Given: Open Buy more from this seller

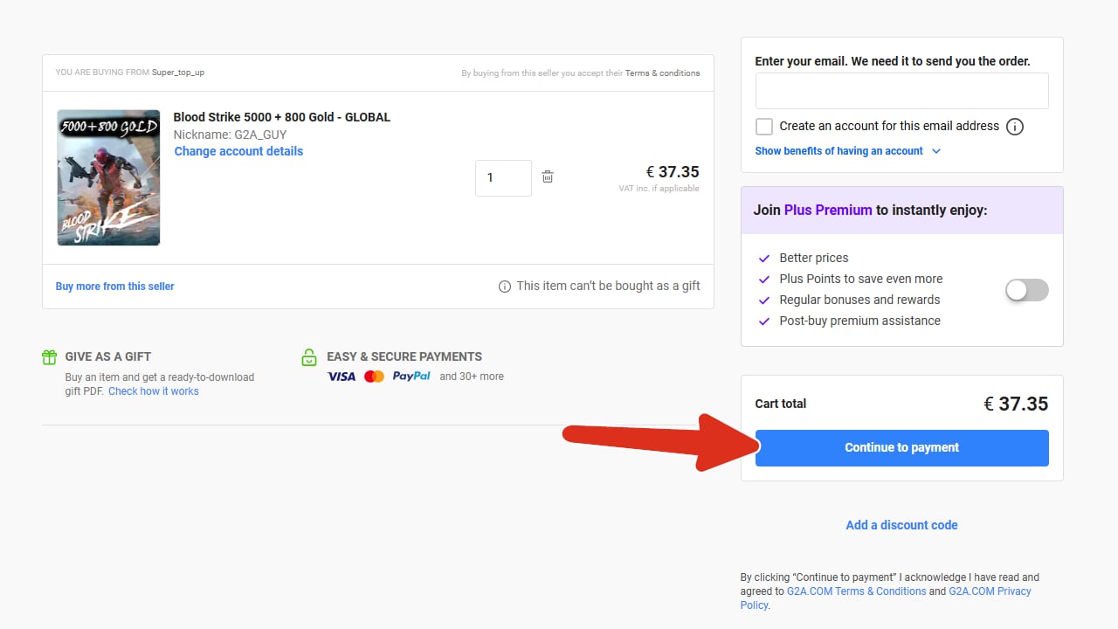Looking at the screenshot, I should (114, 287).
